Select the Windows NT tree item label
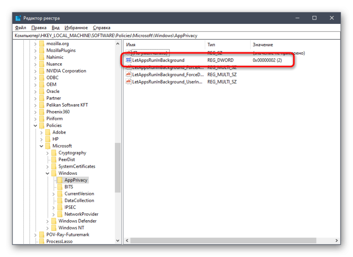The height and width of the screenshot is (257, 353). click(x=71, y=228)
